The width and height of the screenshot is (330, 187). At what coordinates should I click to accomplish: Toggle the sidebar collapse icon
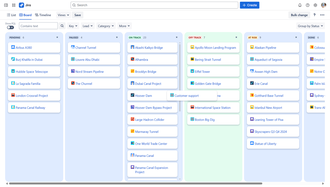[x=6, y=5]
